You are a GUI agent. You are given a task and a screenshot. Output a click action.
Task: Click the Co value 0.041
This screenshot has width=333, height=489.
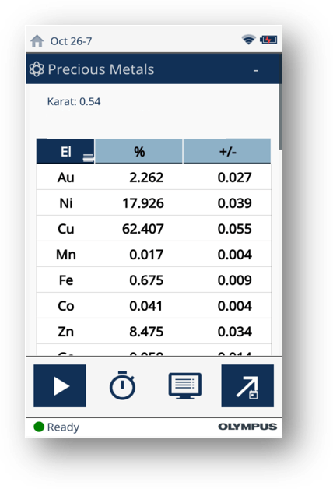[145, 306]
